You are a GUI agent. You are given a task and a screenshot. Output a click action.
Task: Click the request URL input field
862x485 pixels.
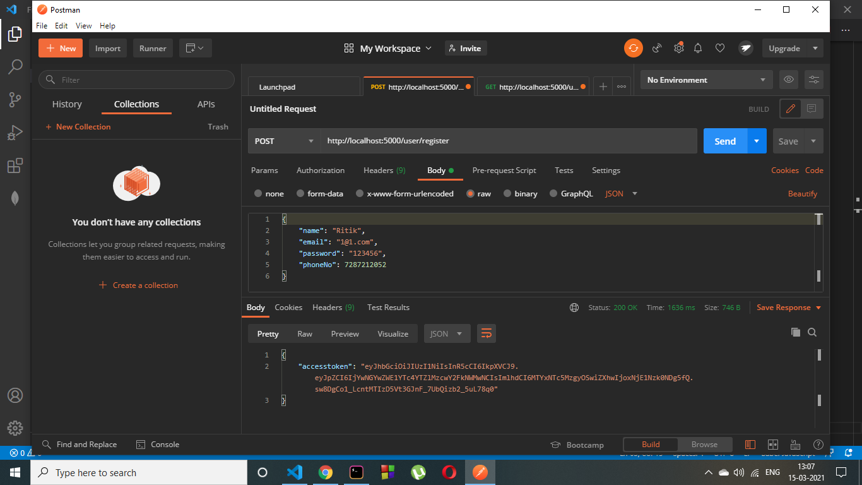[x=505, y=141]
